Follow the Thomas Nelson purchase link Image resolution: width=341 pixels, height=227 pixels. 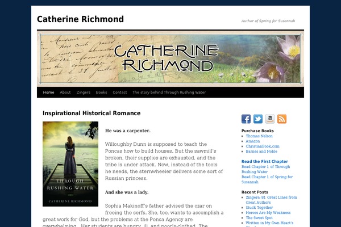tap(259, 136)
